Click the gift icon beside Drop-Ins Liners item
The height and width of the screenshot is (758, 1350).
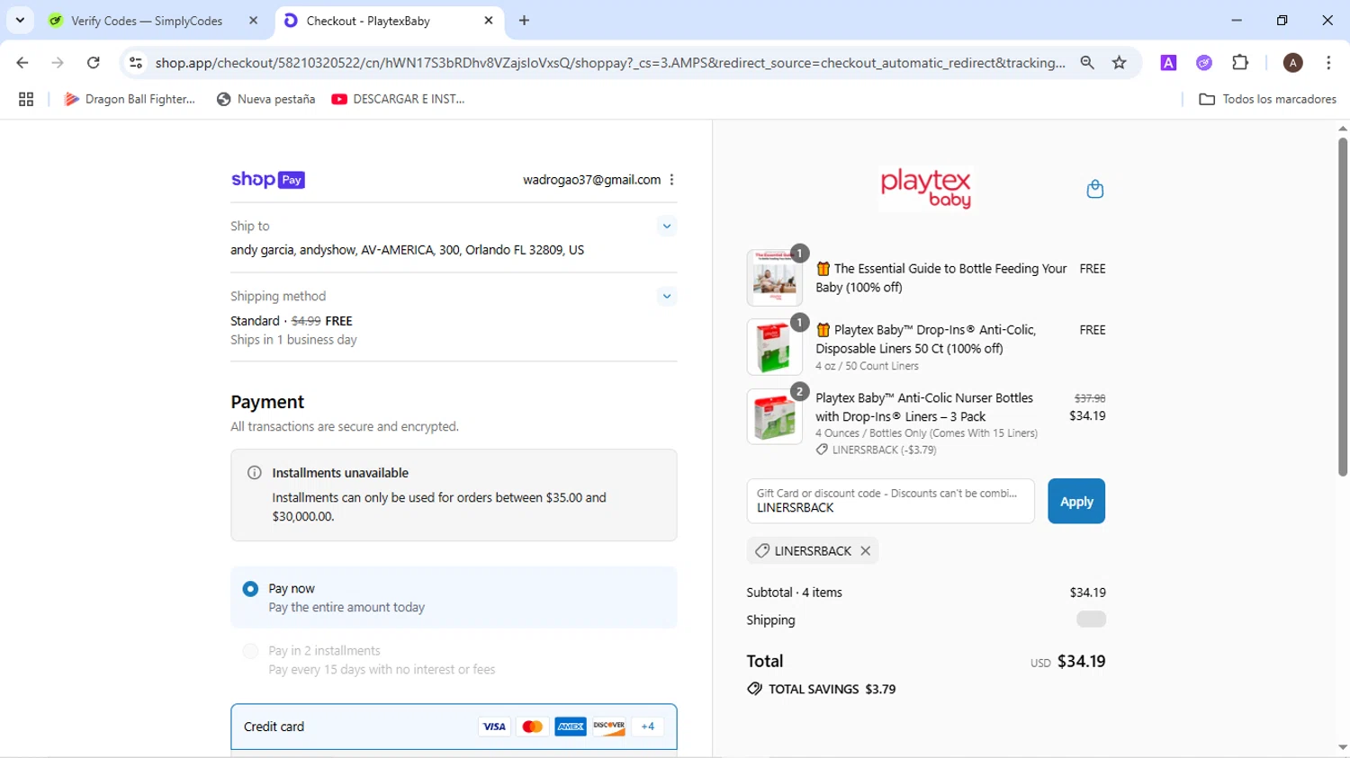click(823, 330)
